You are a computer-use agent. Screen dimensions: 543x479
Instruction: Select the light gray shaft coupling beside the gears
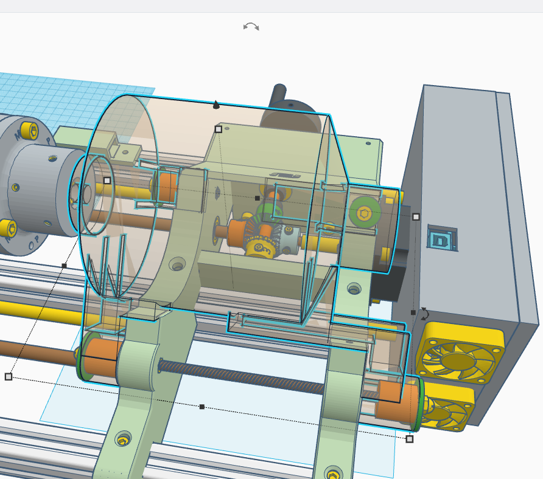click(289, 239)
